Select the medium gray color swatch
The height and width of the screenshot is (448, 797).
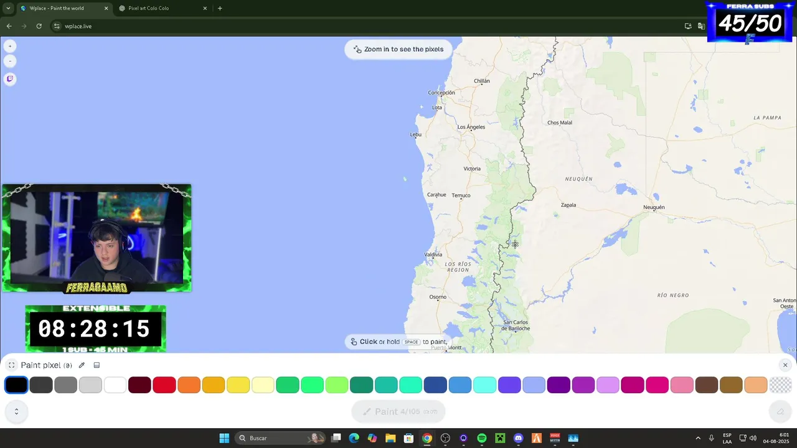(65, 385)
